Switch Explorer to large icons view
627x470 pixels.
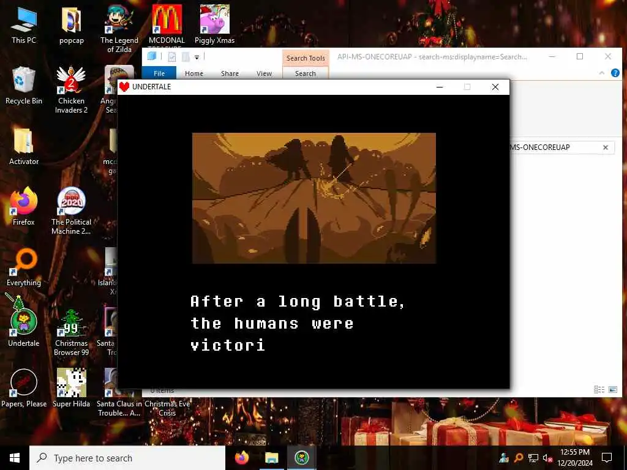pos(612,389)
